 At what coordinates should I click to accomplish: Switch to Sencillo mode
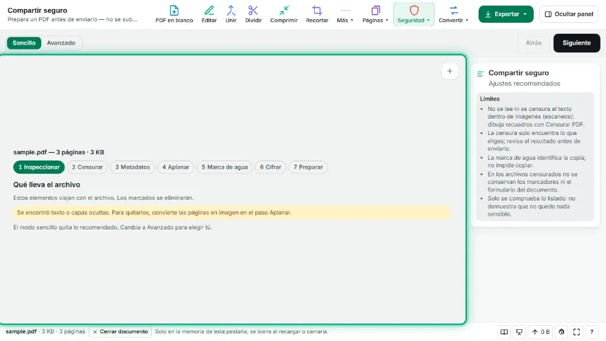(x=24, y=43)
